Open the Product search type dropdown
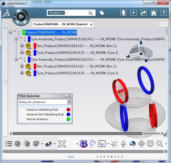 (x=56, y=13)
